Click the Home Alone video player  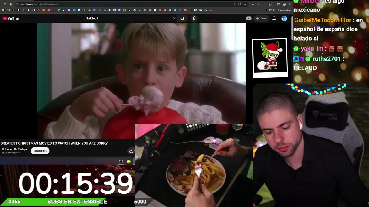(x=142, y=80)
